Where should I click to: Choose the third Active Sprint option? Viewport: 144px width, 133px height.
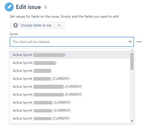pyautogui.click(x=70, y=71)
